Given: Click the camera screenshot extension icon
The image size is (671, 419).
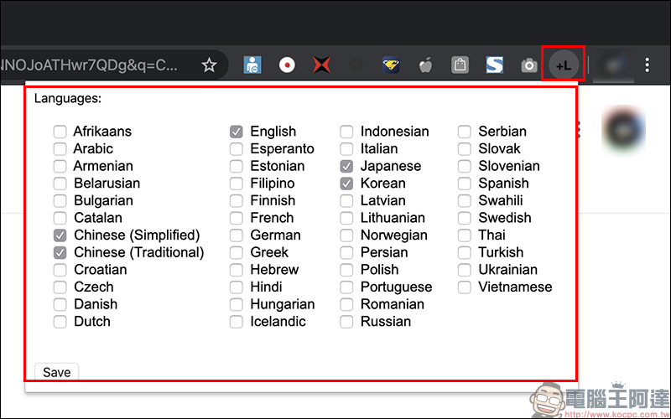Looking at the screenshot, I should tap(528, 65).
